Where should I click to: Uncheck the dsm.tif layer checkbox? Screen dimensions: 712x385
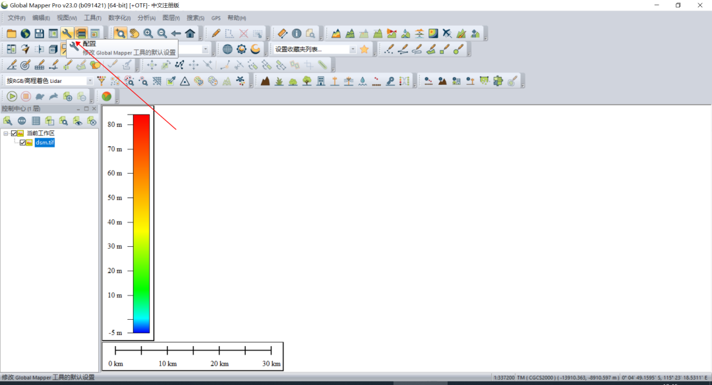(x=22, y=142)
